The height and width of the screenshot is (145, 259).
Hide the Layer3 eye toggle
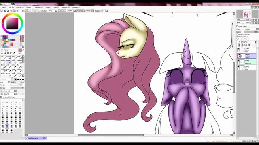238,67
